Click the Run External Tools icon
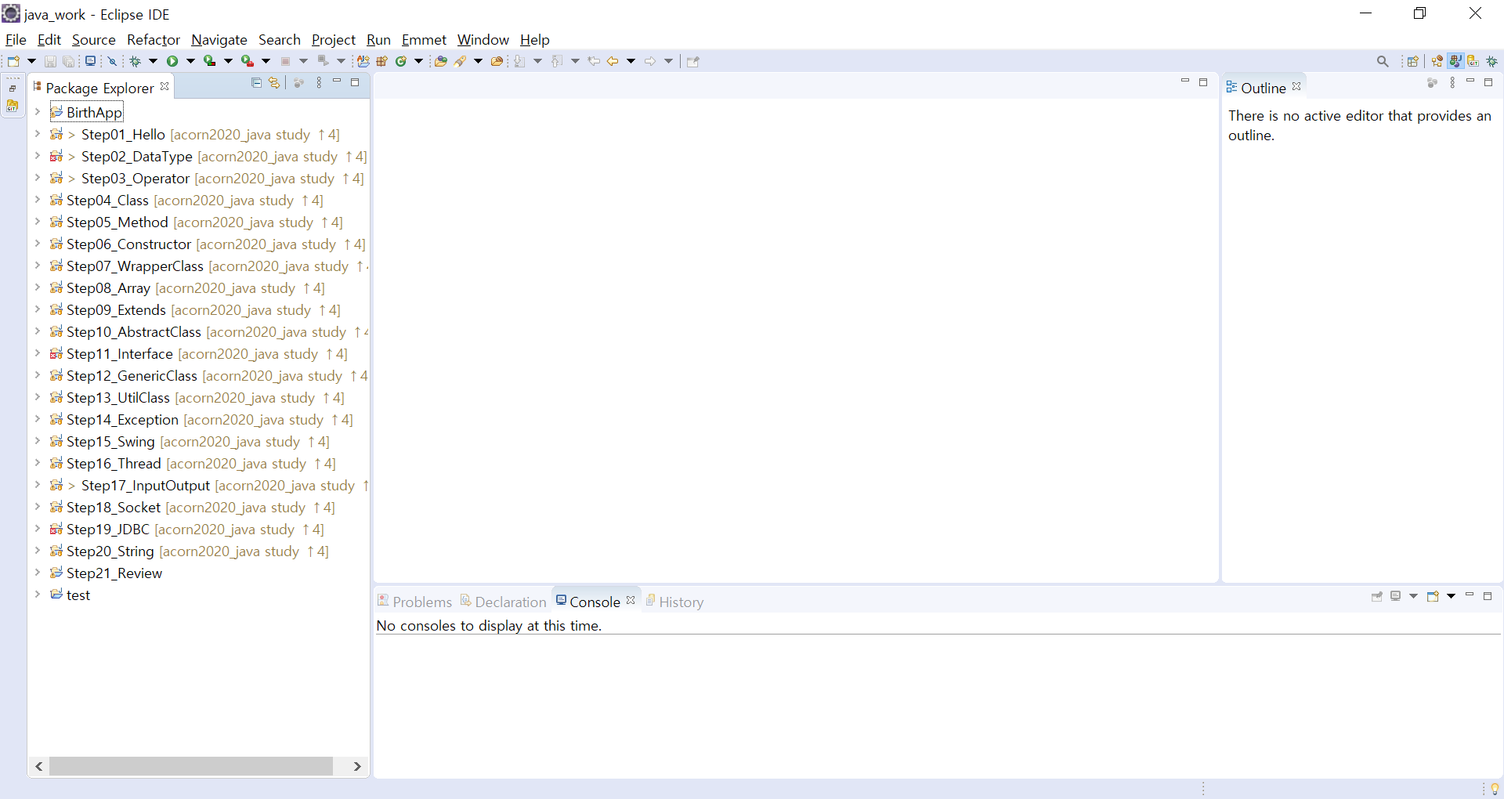This screenshot has height=799, width=1504. (248, 61)
